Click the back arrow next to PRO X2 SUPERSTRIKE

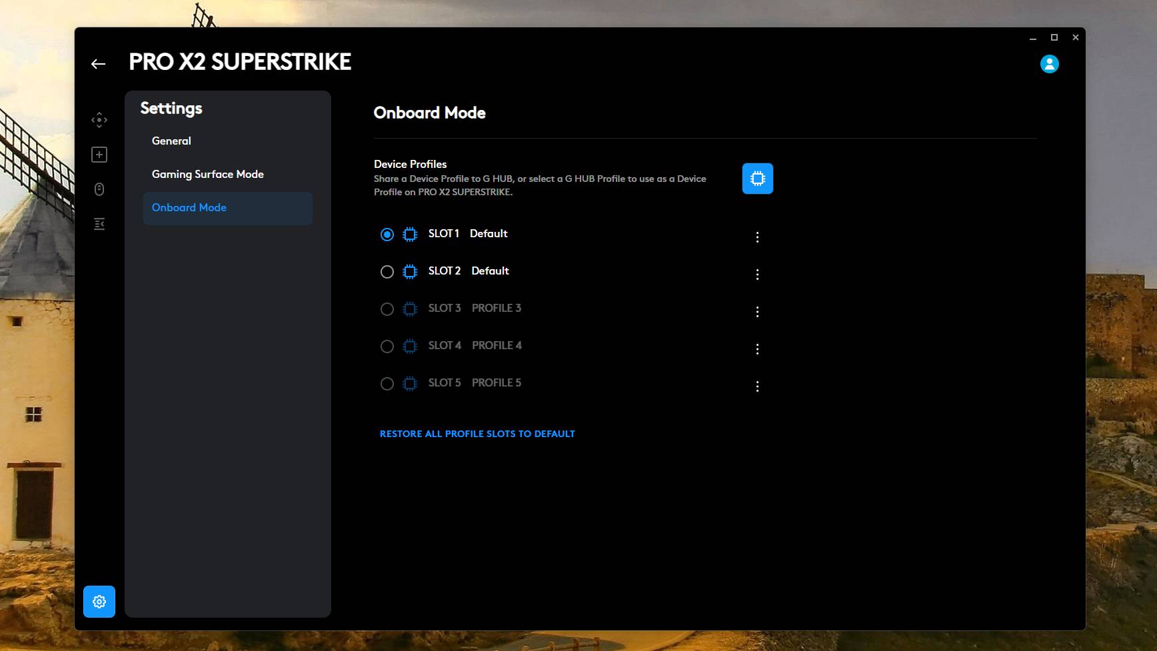click(x=99, y=63)
